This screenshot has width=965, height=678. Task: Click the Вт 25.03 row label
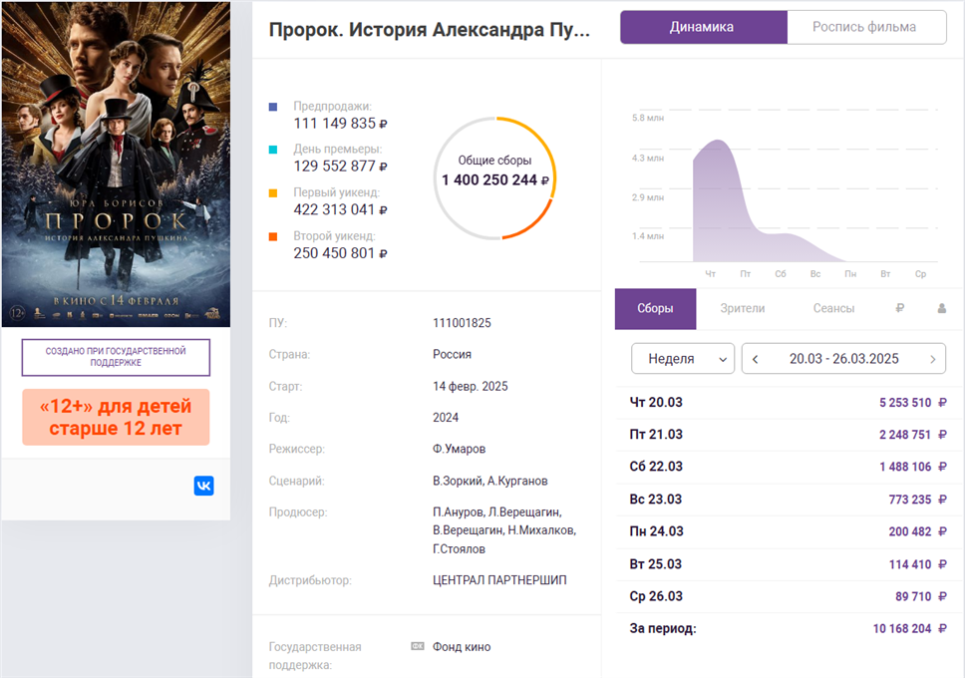[655, 563]
